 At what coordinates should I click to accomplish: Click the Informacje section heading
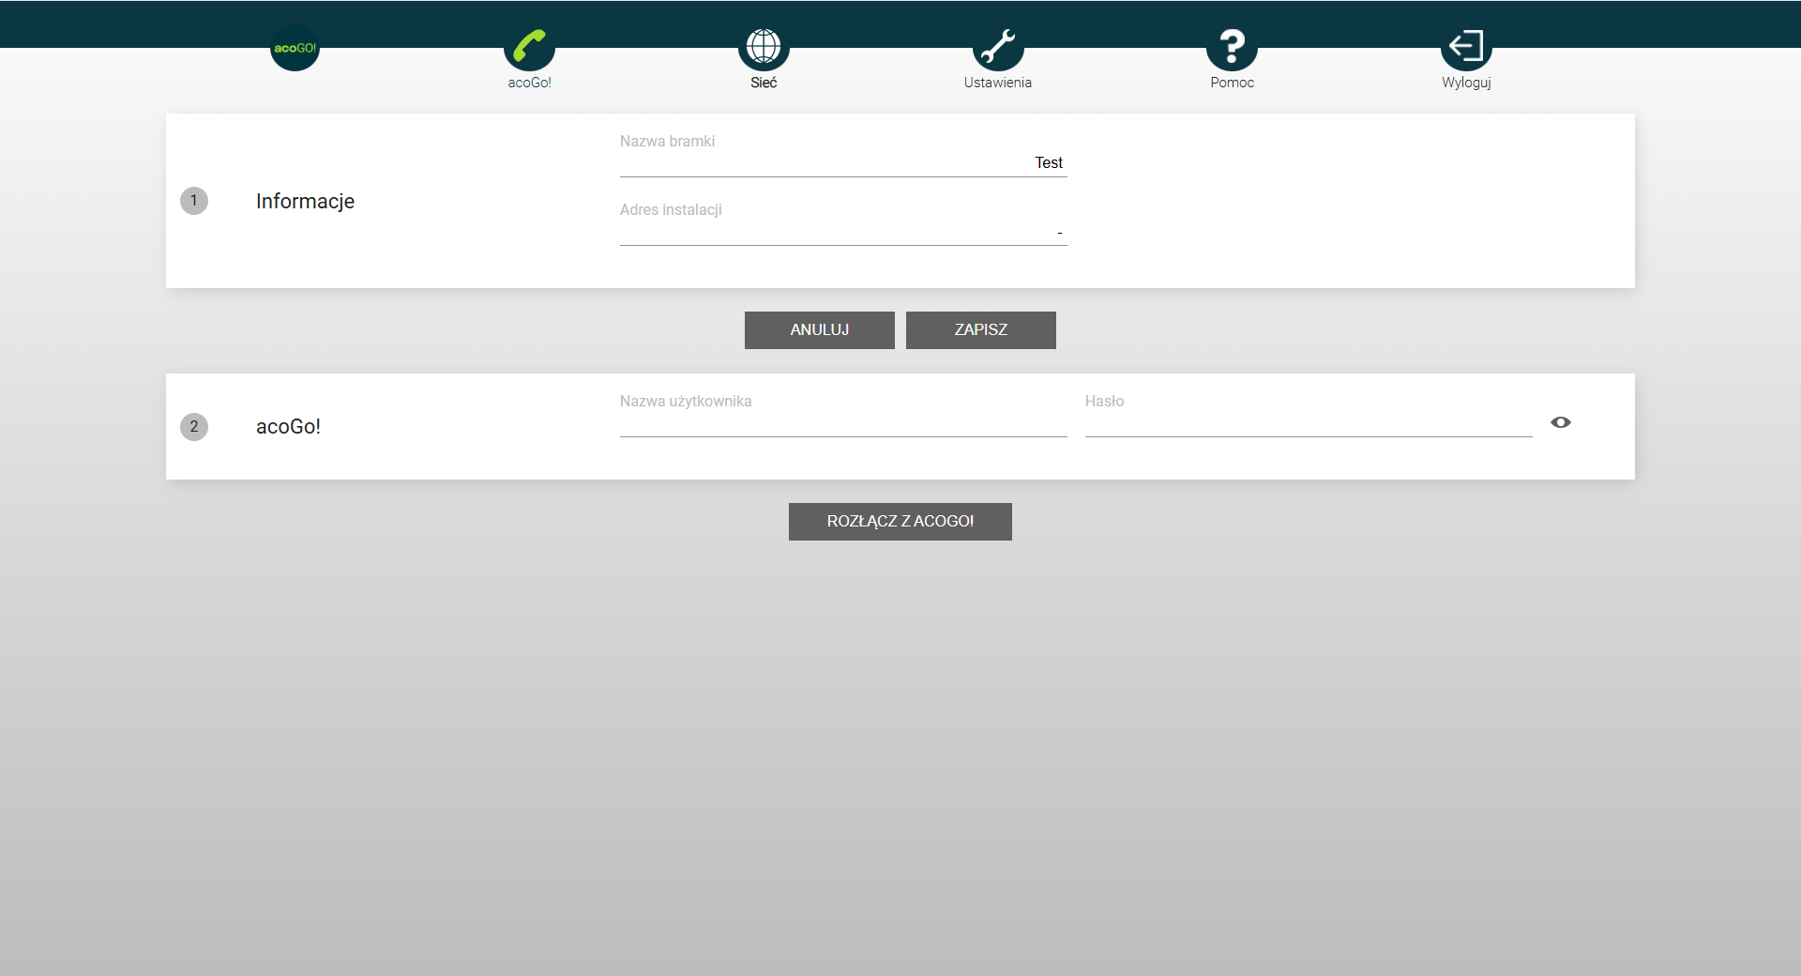[x=305, y=202]
